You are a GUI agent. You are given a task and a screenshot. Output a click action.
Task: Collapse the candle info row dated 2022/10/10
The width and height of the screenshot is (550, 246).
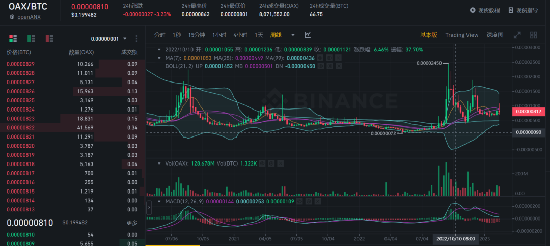(x=159, y=49)
